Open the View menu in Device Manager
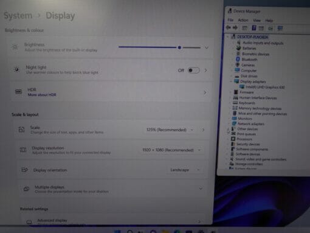Viewport: 310px width, 233px height. [257, 20]
